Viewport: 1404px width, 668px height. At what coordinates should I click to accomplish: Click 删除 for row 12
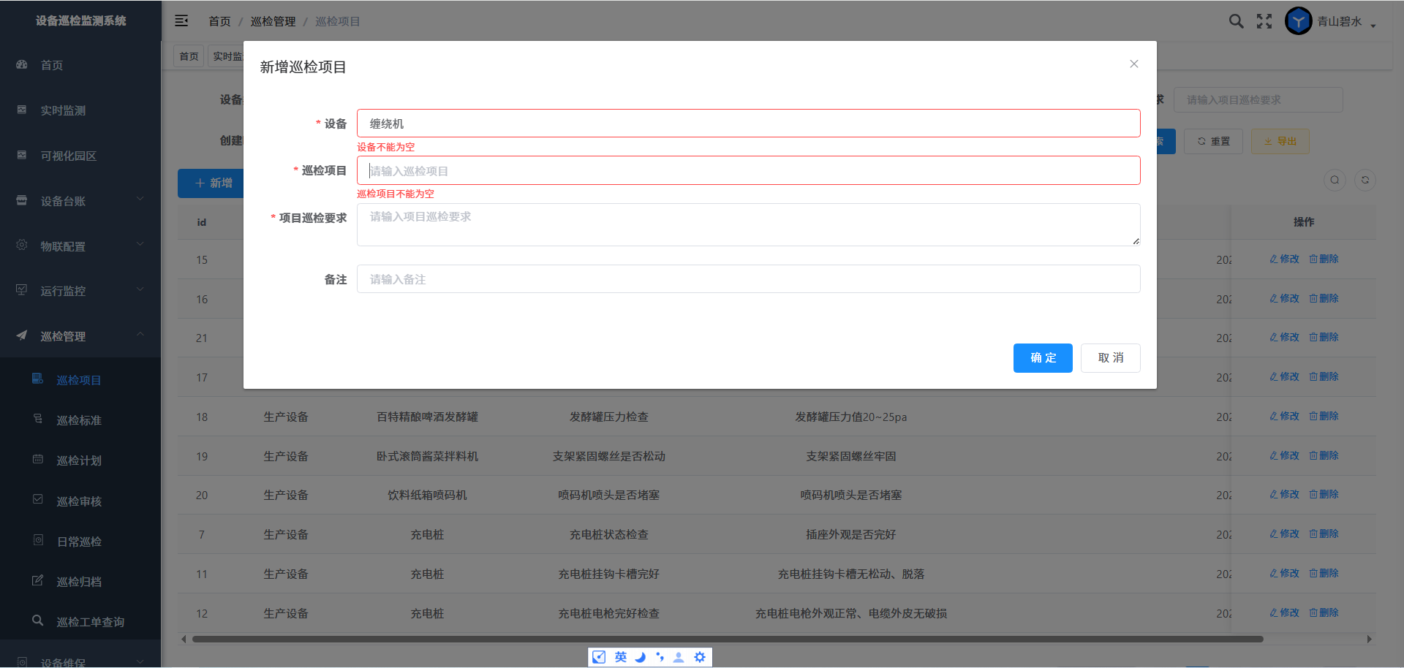tap(1324, 613)
